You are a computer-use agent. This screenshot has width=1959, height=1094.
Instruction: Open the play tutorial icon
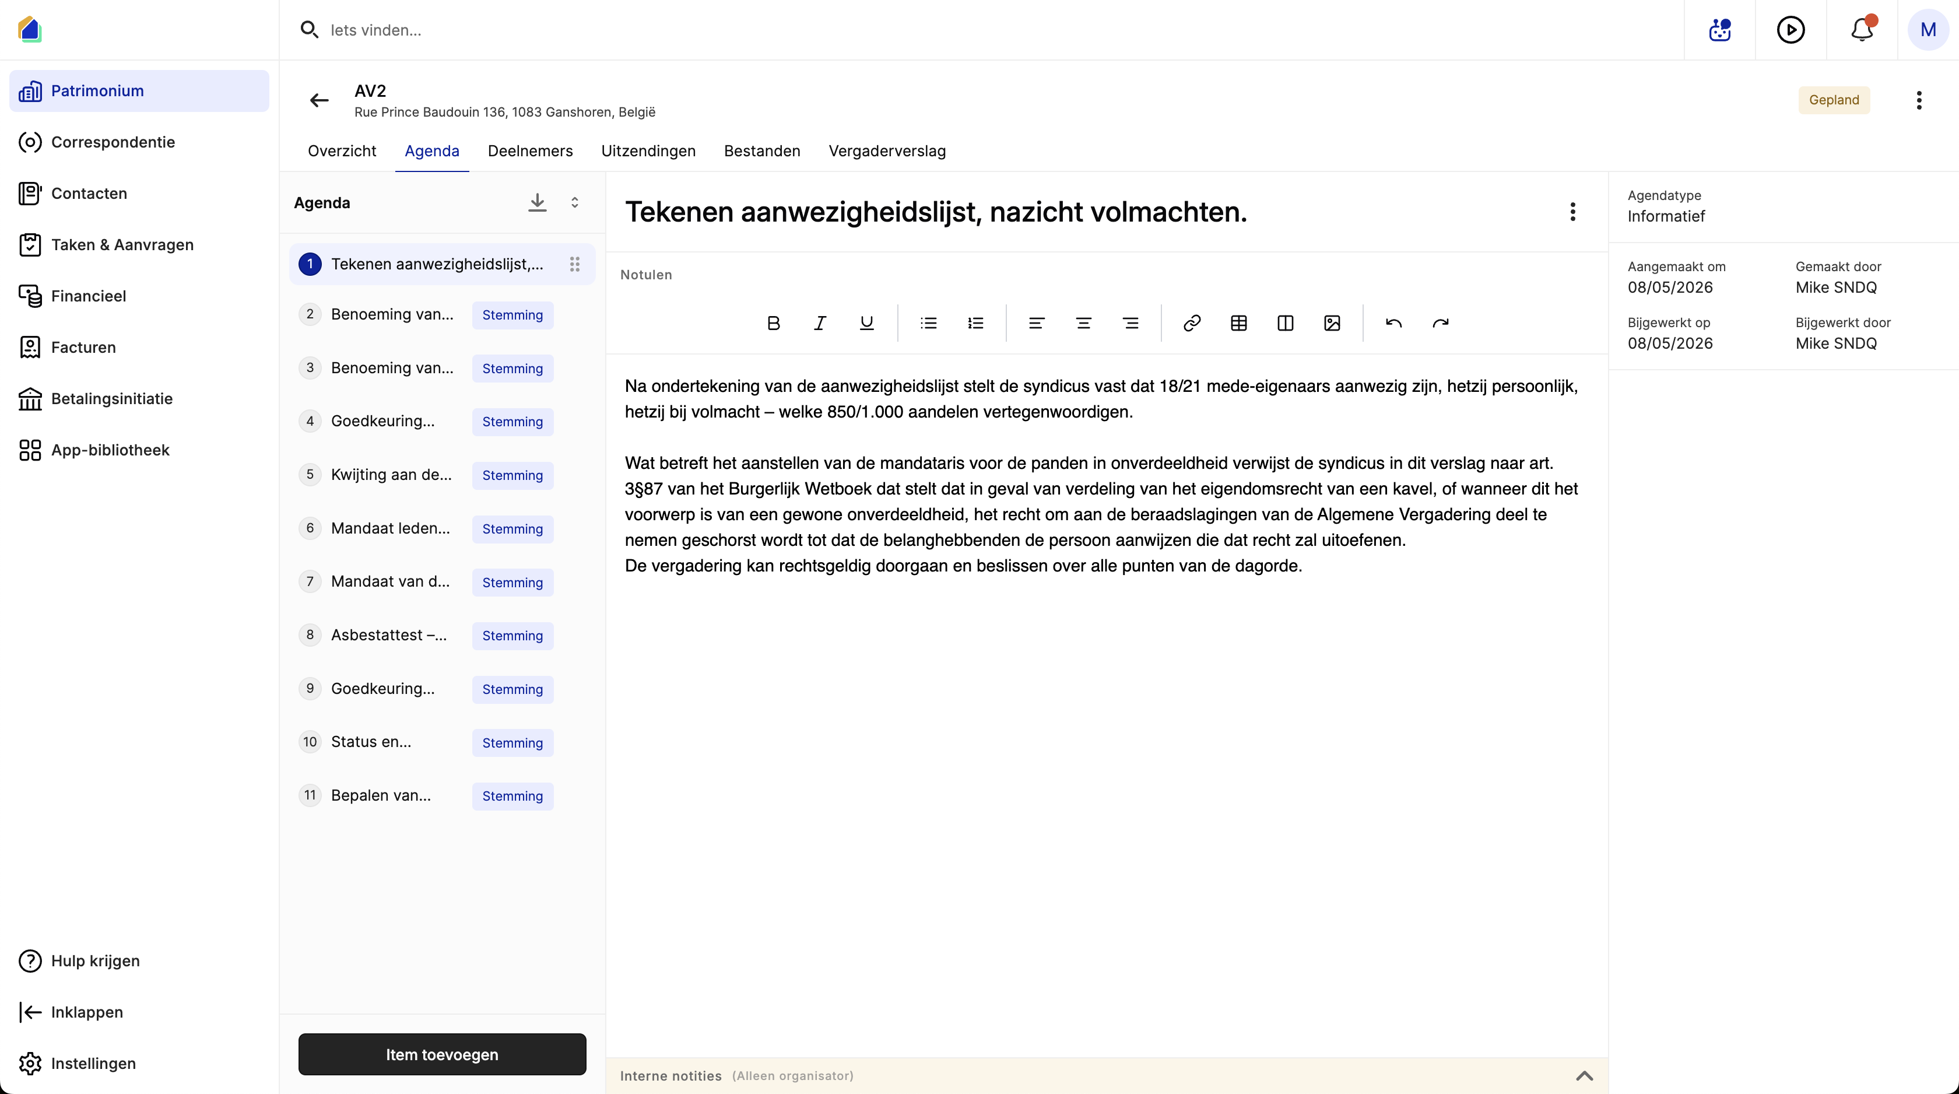pos(1791,30)
